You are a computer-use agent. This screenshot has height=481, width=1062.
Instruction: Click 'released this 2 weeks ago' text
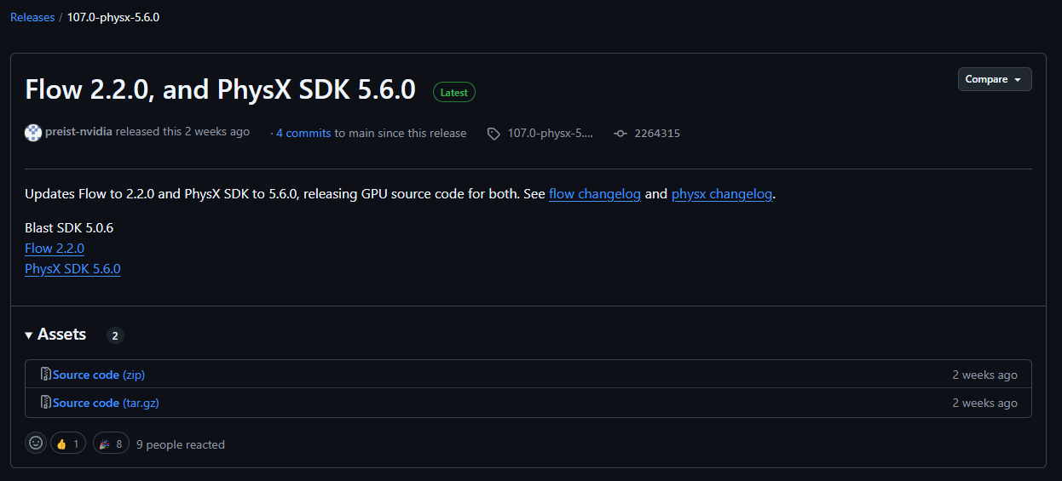[x=183, y=132]
